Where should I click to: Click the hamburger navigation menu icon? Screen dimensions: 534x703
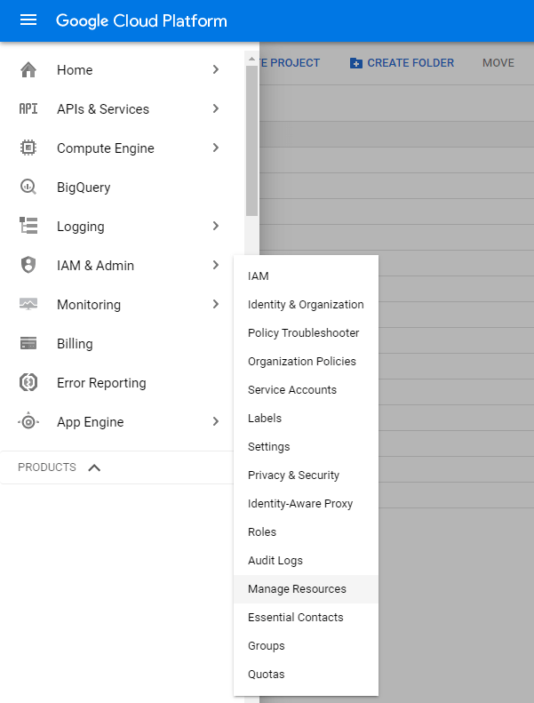(28, 20)
